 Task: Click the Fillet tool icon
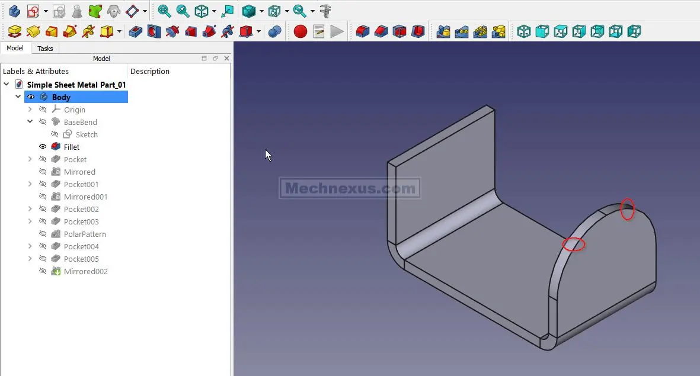(363, 31)
